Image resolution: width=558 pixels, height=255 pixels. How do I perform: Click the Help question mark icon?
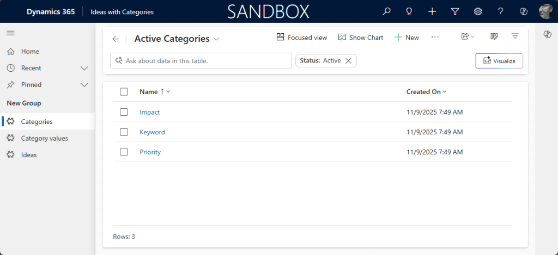pyautogui.click(x=501, y=11)
